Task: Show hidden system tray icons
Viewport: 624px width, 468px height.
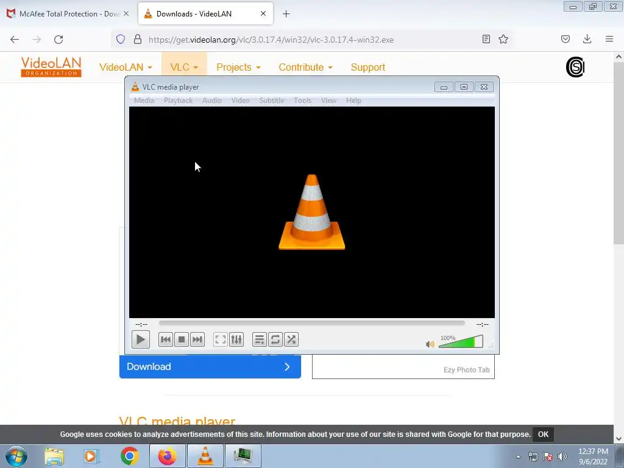Action: (x=518, y=456)
